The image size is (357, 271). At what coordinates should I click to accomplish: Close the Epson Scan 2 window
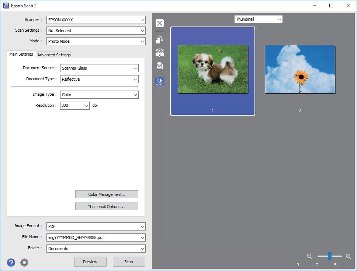(348, 6)
